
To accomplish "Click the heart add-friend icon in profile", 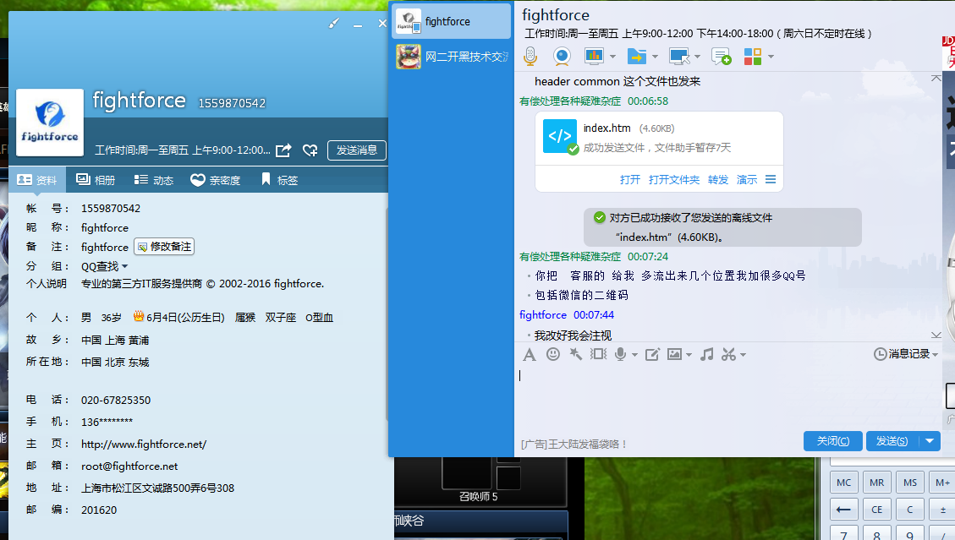I will [x=310, y=150].
